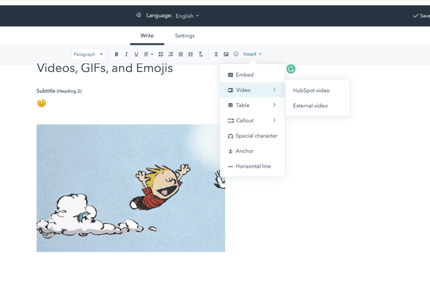Insert a bulleted list

pos(161,54)
